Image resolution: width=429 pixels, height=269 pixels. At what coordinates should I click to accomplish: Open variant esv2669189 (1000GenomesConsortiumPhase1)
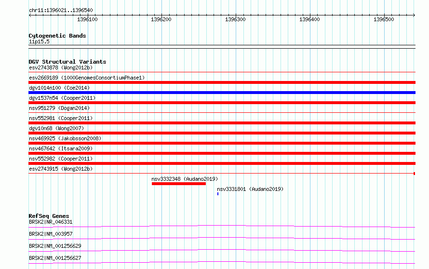(x=87, y=78)
